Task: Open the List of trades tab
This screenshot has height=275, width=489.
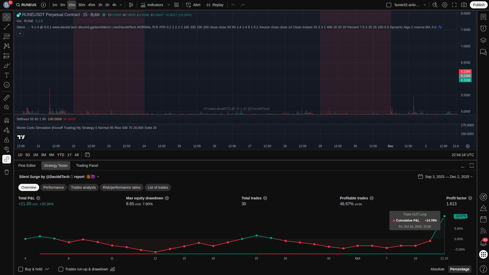Action: (x=158, y=187)
